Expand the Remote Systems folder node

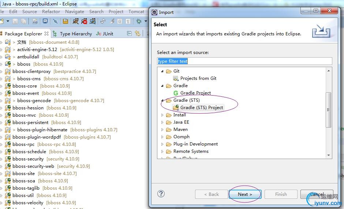[162, 151]
